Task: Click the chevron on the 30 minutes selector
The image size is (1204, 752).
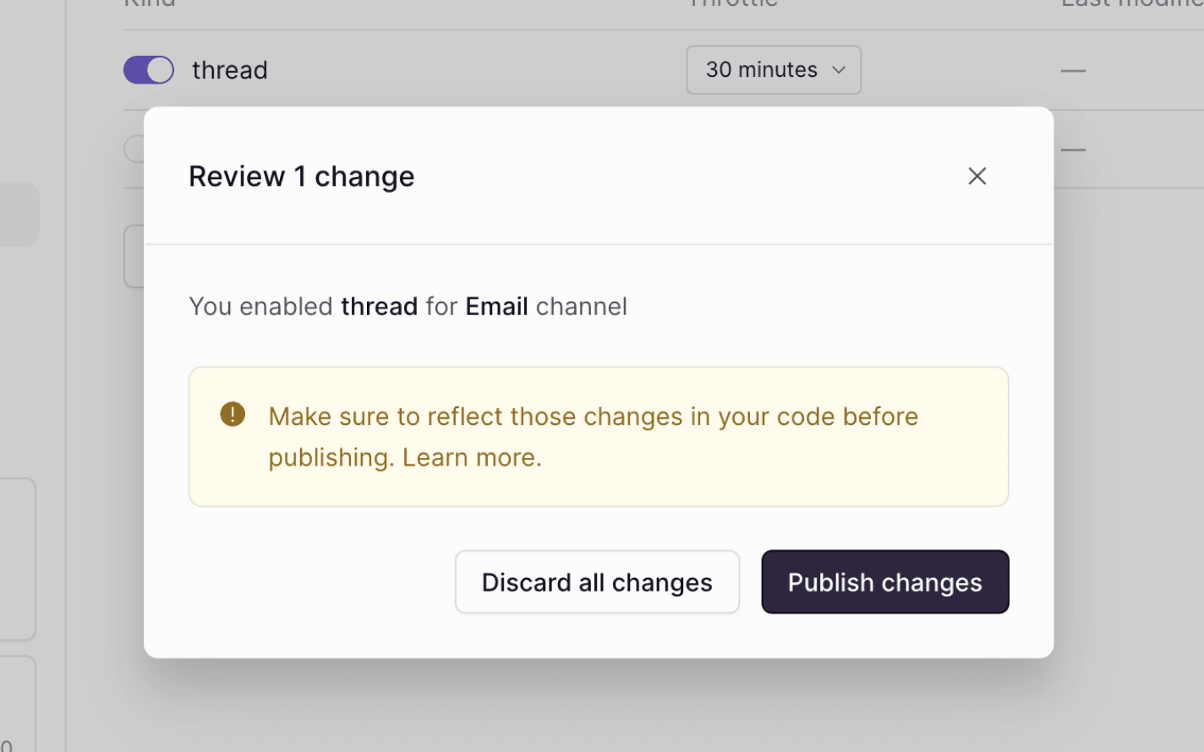Action: [x=838, y=70]
